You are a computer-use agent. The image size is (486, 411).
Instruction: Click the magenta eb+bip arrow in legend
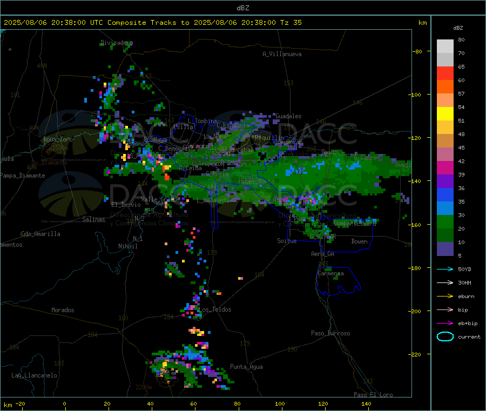(x=445, y=324)
